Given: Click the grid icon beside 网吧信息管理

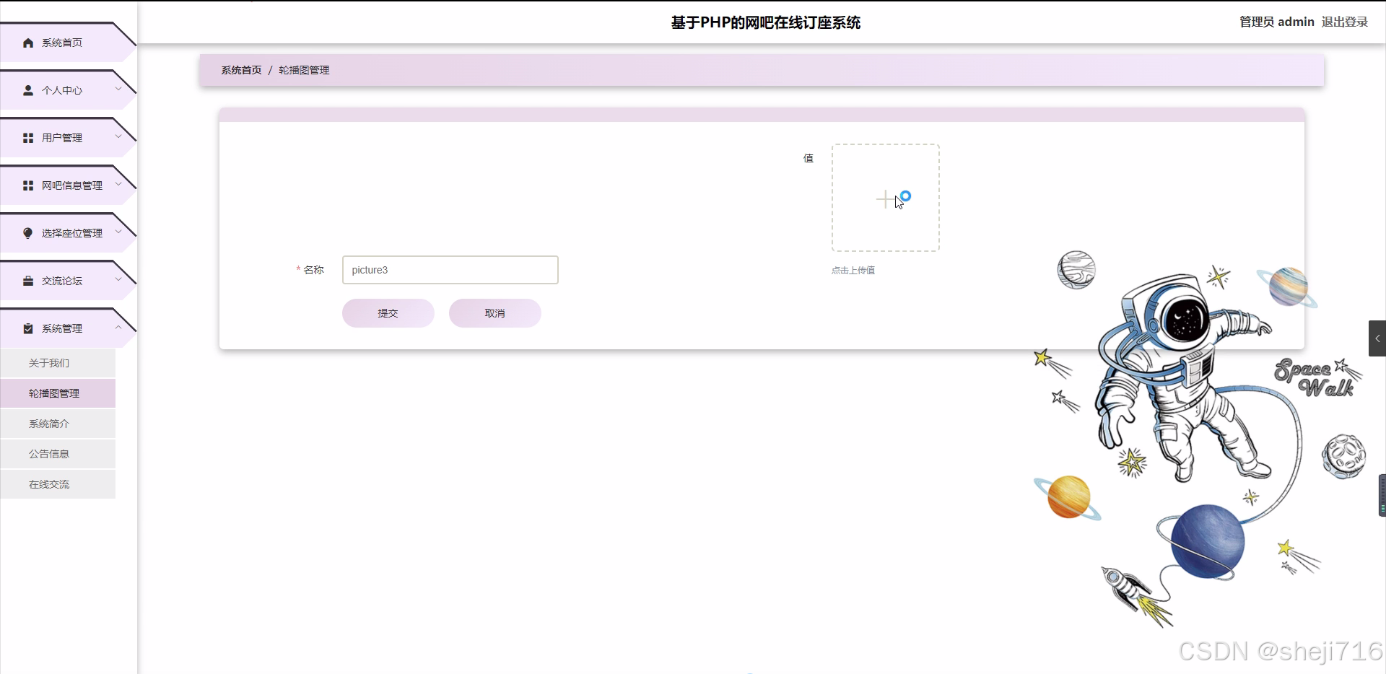Looking at the screenshot, I should (28, 185).
